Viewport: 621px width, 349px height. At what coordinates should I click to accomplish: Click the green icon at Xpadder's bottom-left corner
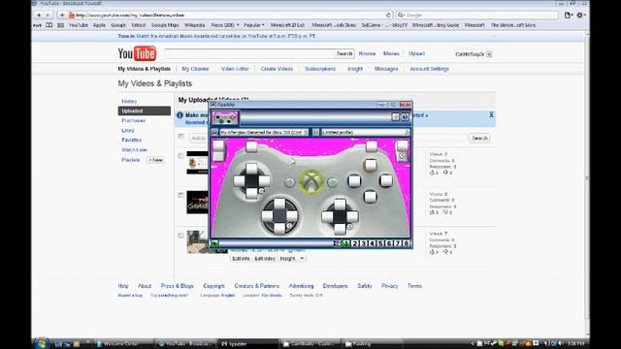214,243
